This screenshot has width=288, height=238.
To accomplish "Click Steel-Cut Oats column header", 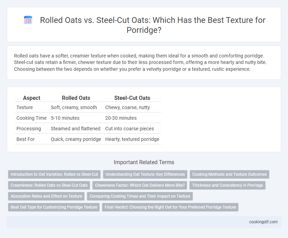I will (x=132, y=98).
